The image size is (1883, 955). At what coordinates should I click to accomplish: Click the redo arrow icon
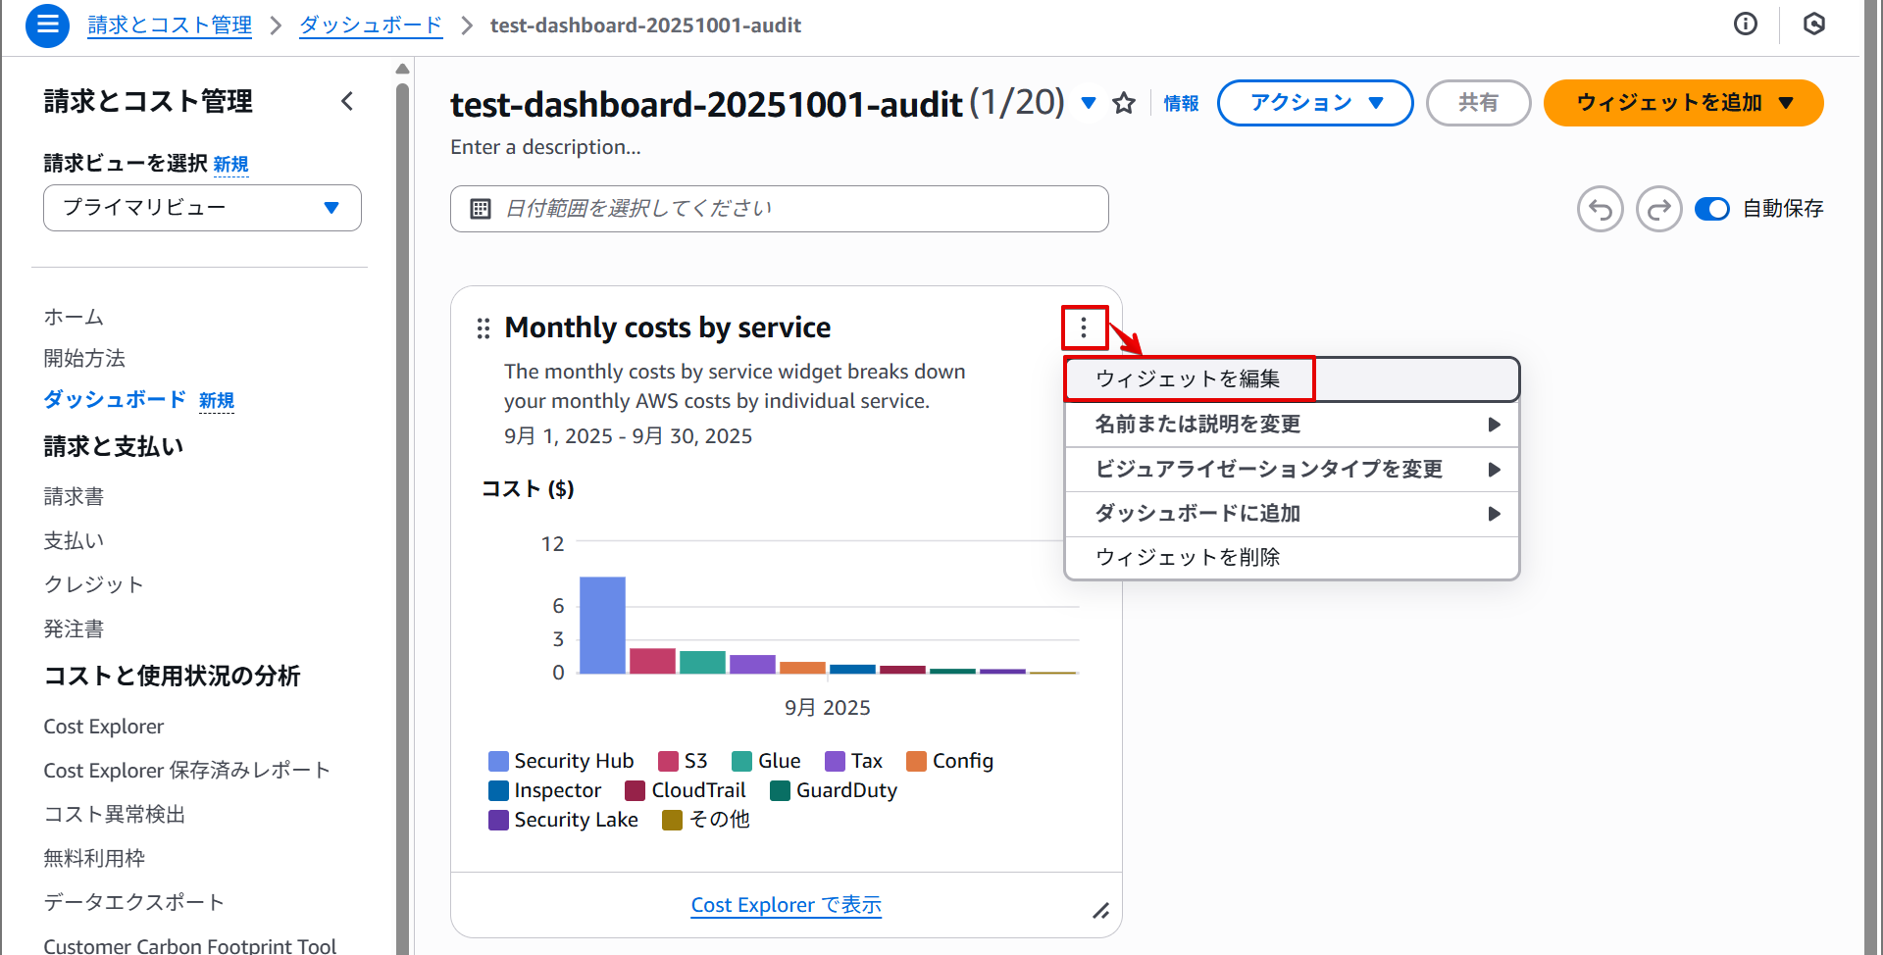(x=1658, y=208)
